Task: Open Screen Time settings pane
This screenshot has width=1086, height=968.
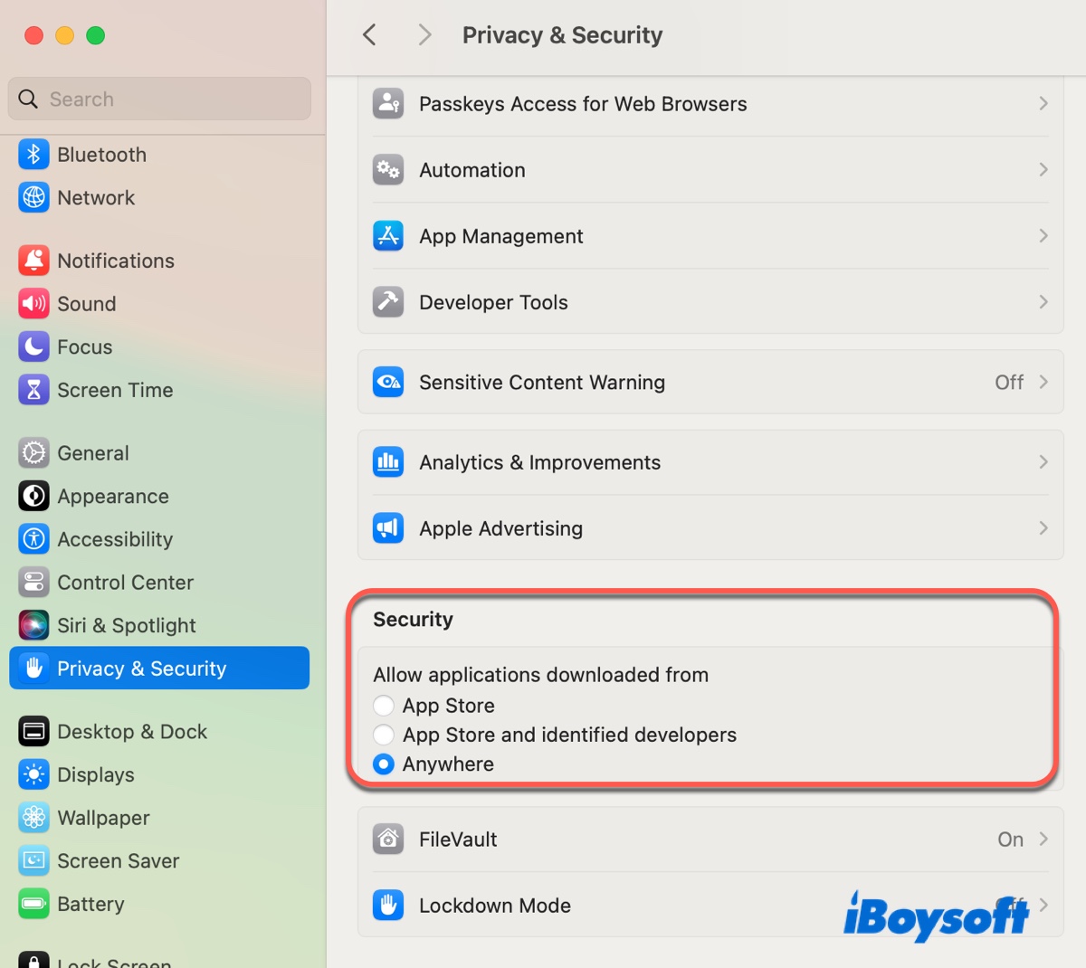Action: 159,390
